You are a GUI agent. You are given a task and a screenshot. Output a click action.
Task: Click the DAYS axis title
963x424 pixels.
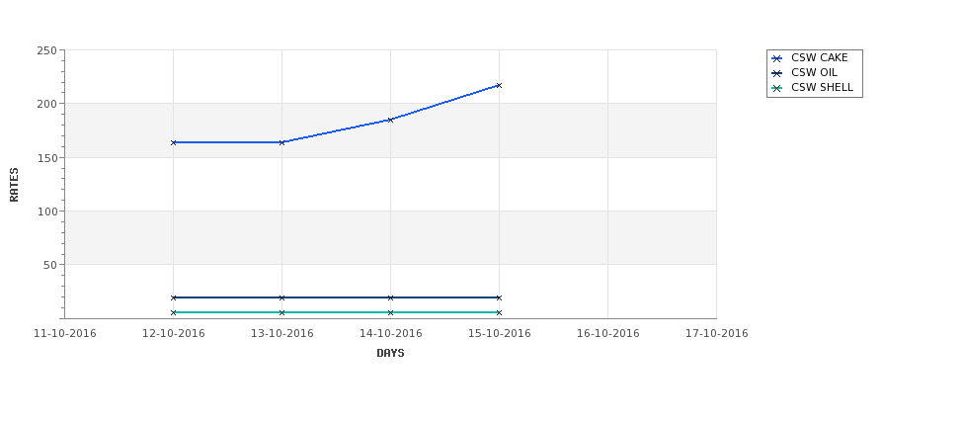click(x=390, y=354)
